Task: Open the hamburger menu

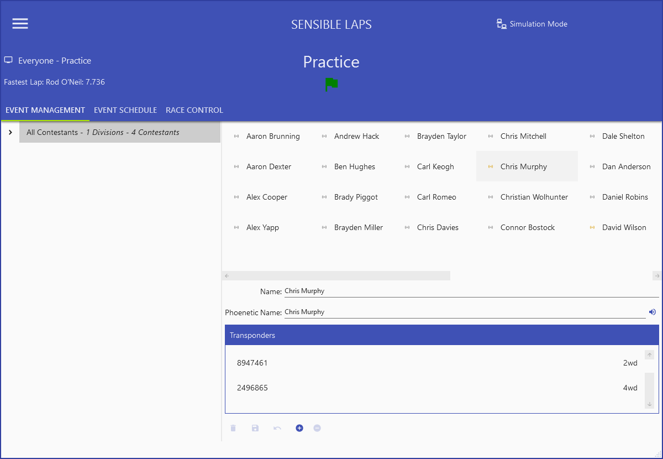Action: [x=20, y=23]
